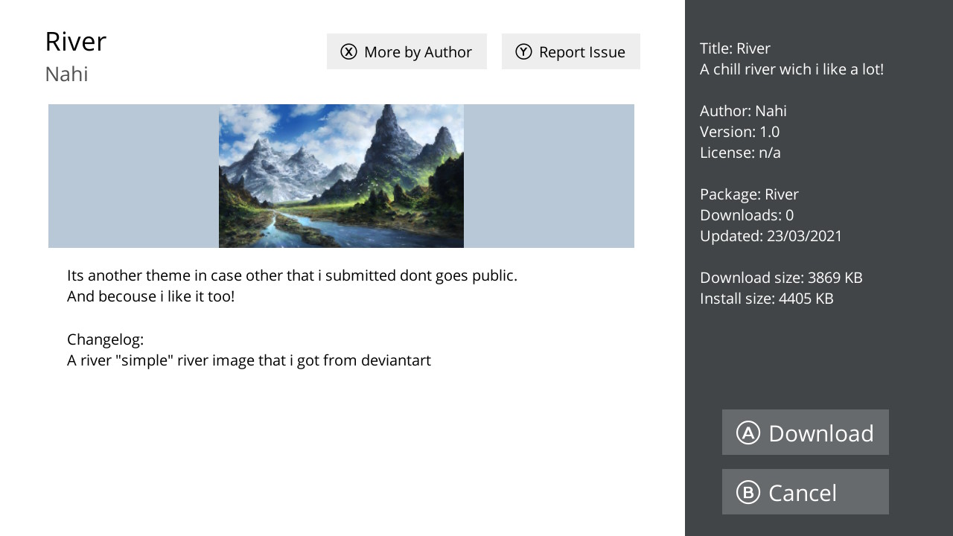
Task: Open the River mountain preview image
Action: tap(341, 176)
